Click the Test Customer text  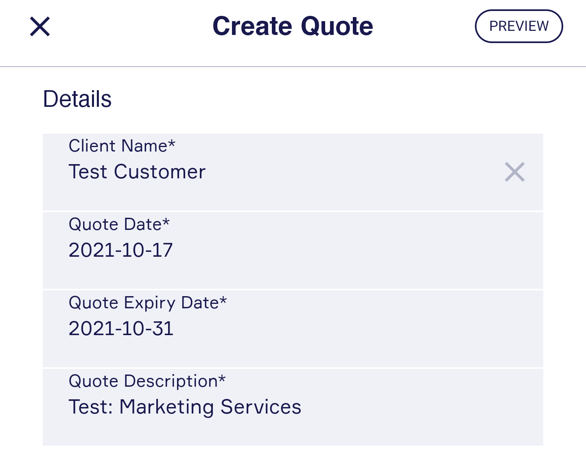pos(137,172)
